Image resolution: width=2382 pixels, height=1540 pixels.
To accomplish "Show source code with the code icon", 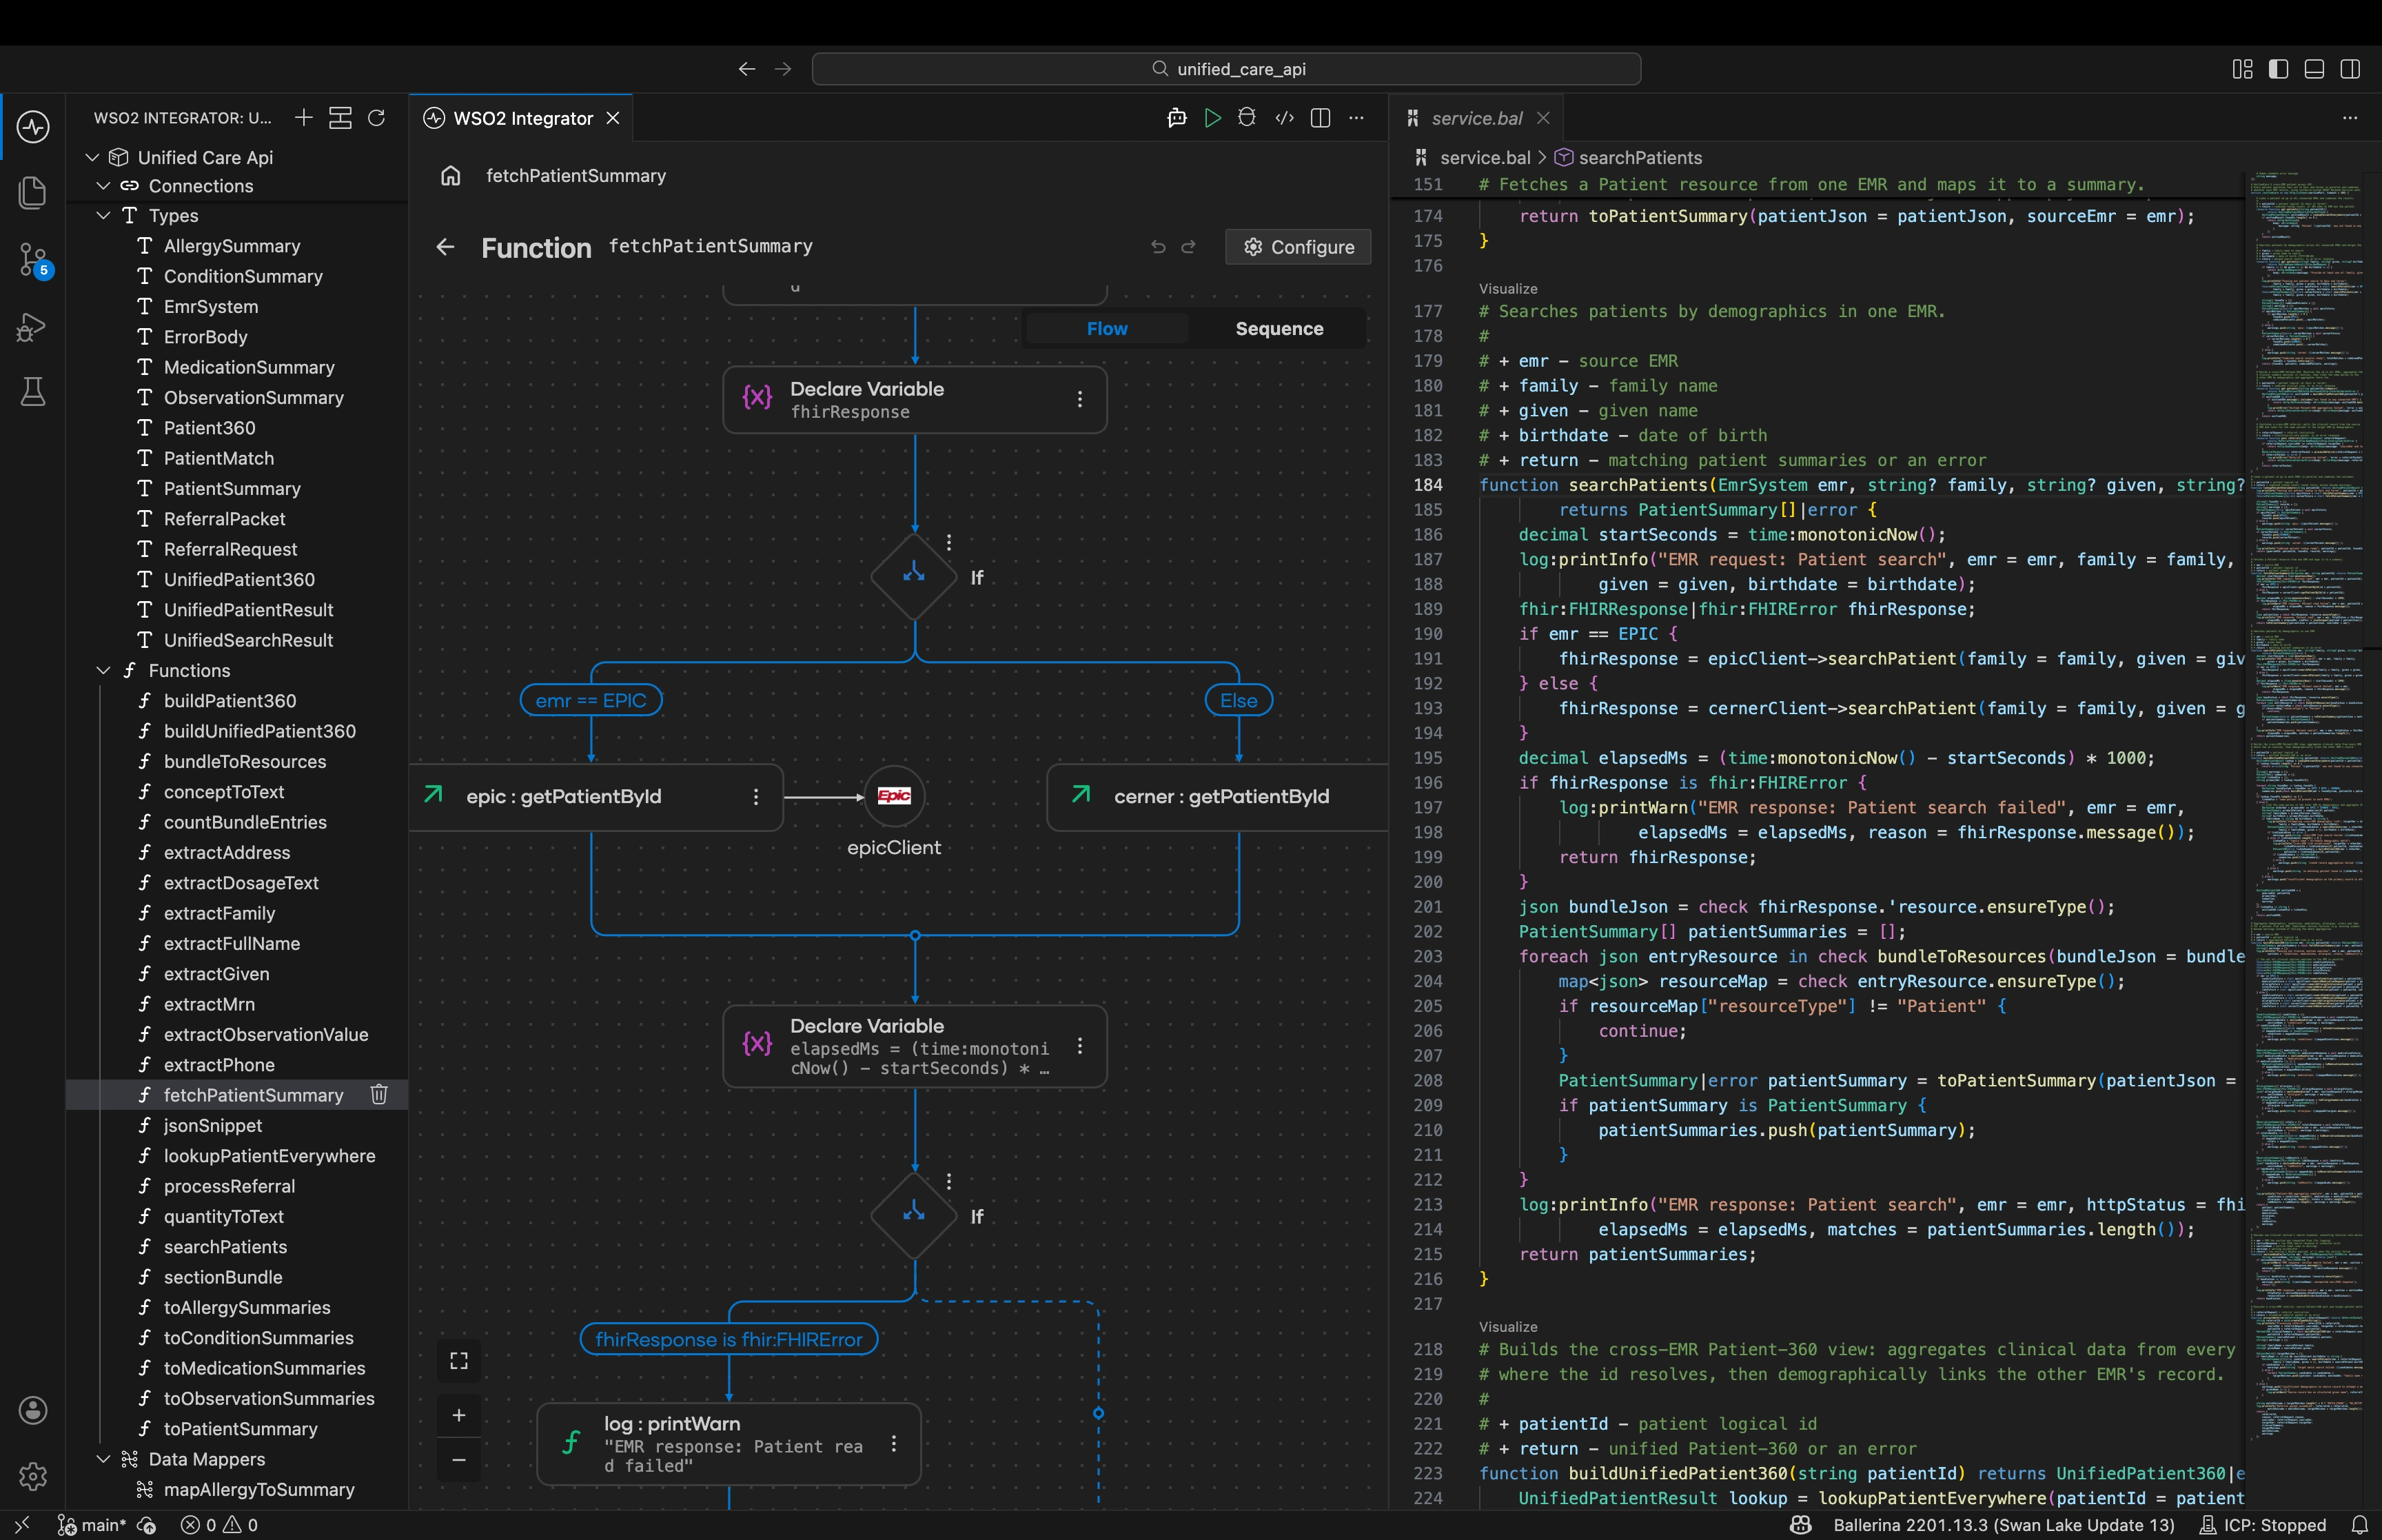I will tap(1285, 118).
